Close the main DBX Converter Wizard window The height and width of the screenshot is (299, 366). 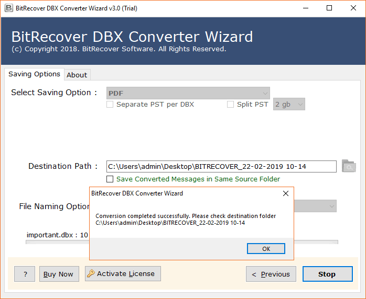click(353, 8)
